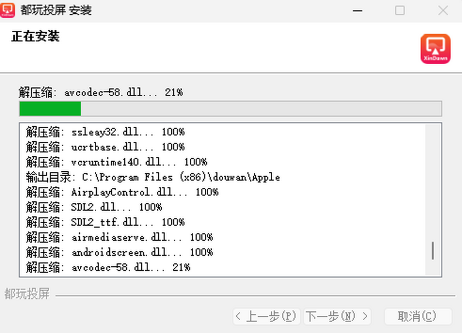
Task: Click the XinDawn logo in the header
Action: pyautogui.click(x=435, y=49)
